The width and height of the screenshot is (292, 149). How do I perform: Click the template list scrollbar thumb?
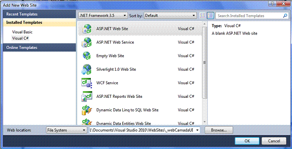pyautogui.click(x=204, y=62)
